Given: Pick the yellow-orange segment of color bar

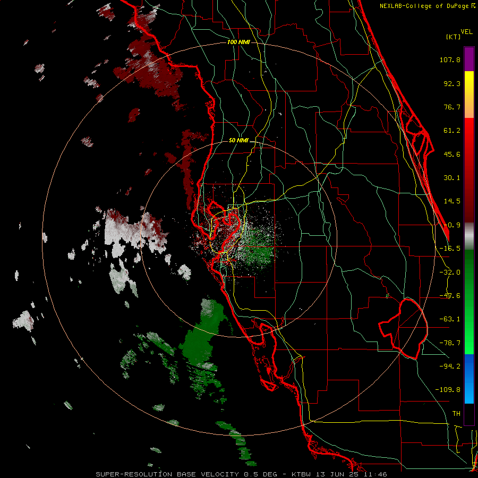Looking at the screenshot, I should 469,95.
